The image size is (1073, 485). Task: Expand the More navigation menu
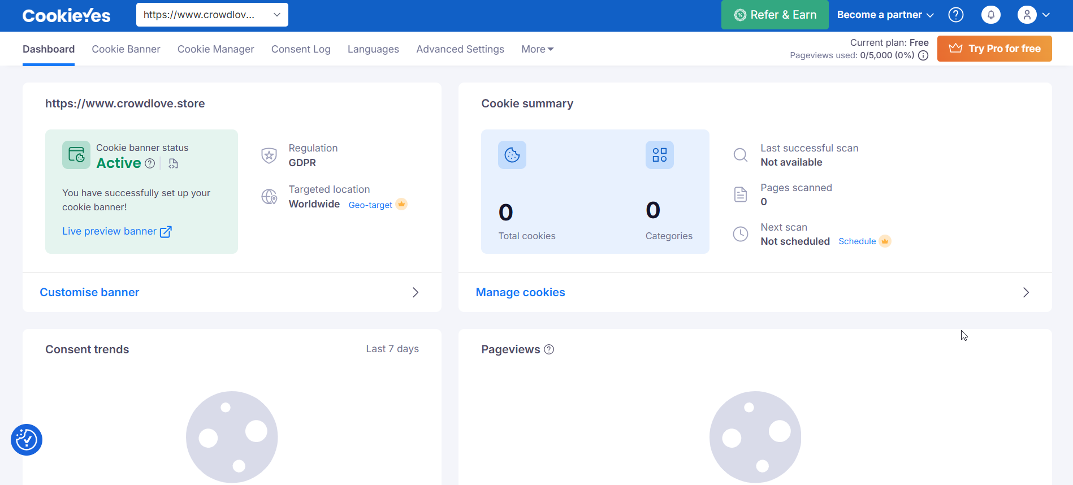[538, 49]
